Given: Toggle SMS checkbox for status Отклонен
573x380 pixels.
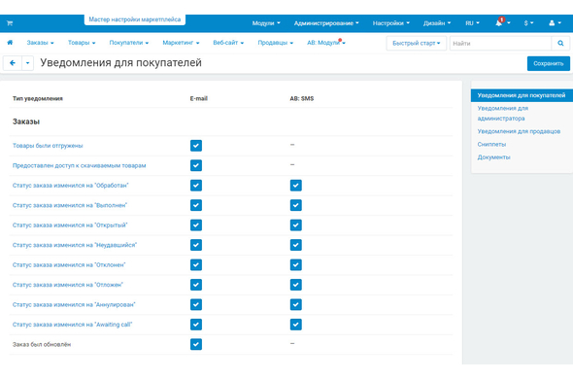Looking at the screenshot, I should [296, 264].
